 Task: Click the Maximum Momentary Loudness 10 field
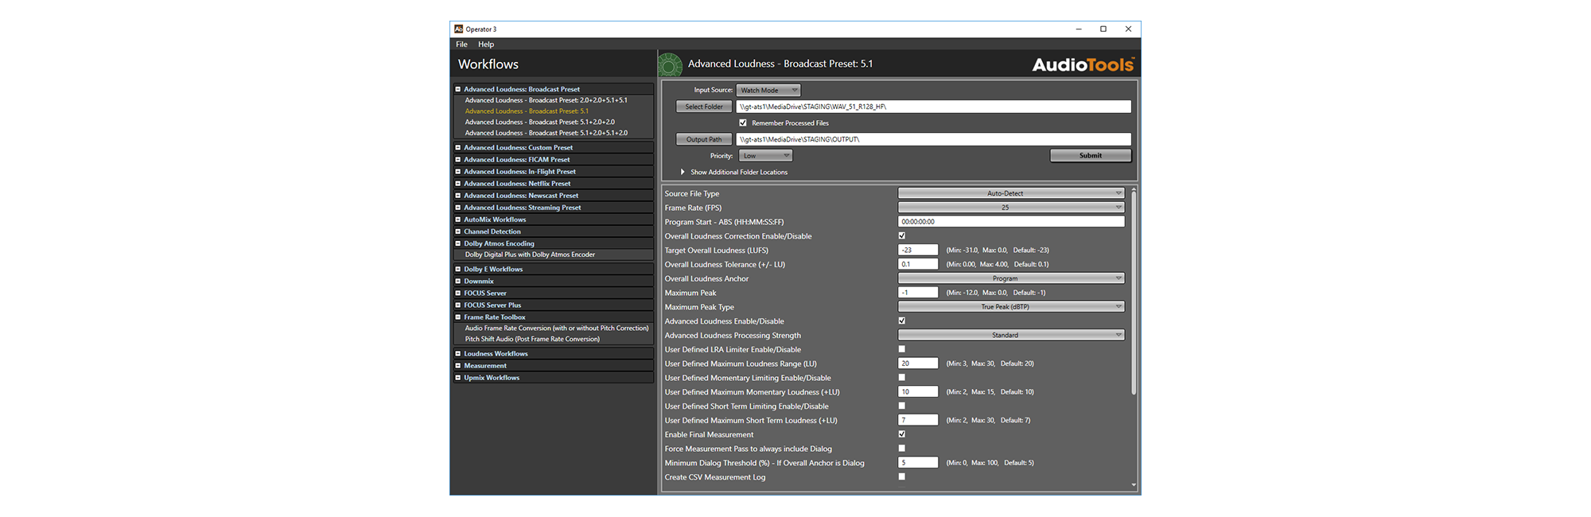coord(918,392)
